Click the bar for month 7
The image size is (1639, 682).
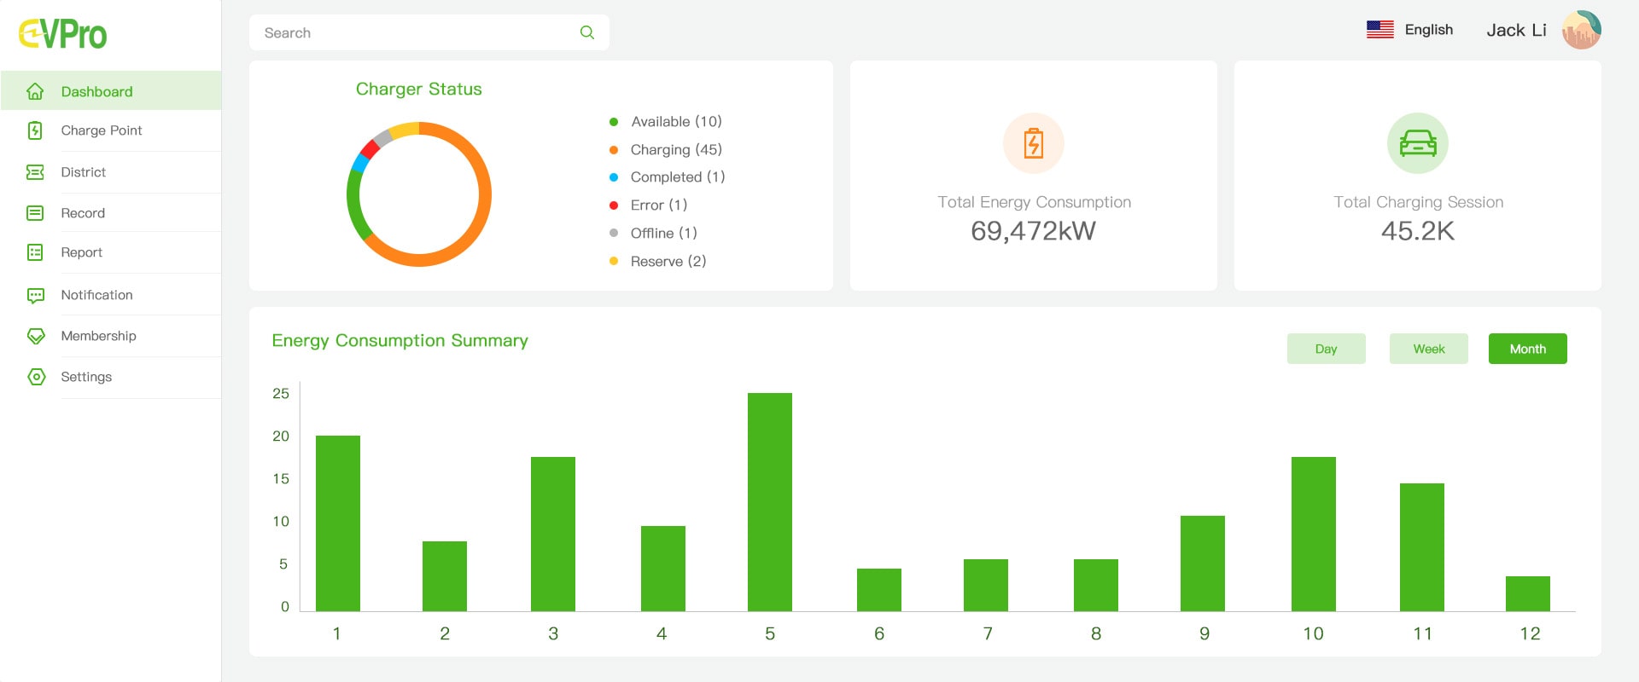986,585
